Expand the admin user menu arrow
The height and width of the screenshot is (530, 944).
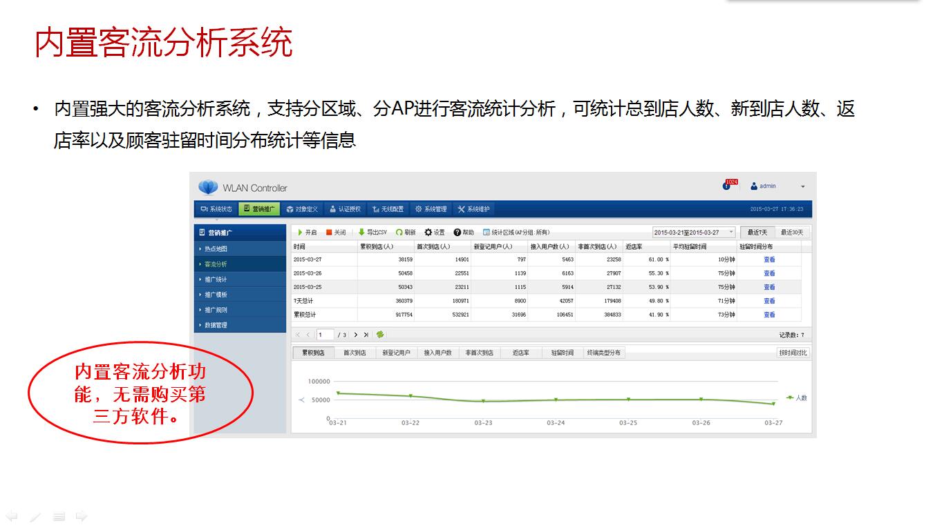pos(802,187)
